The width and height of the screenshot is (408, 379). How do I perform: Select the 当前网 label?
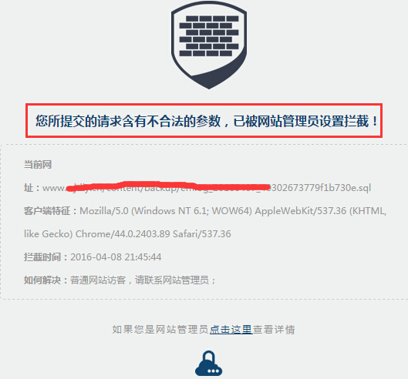click(x=38, y=165)
